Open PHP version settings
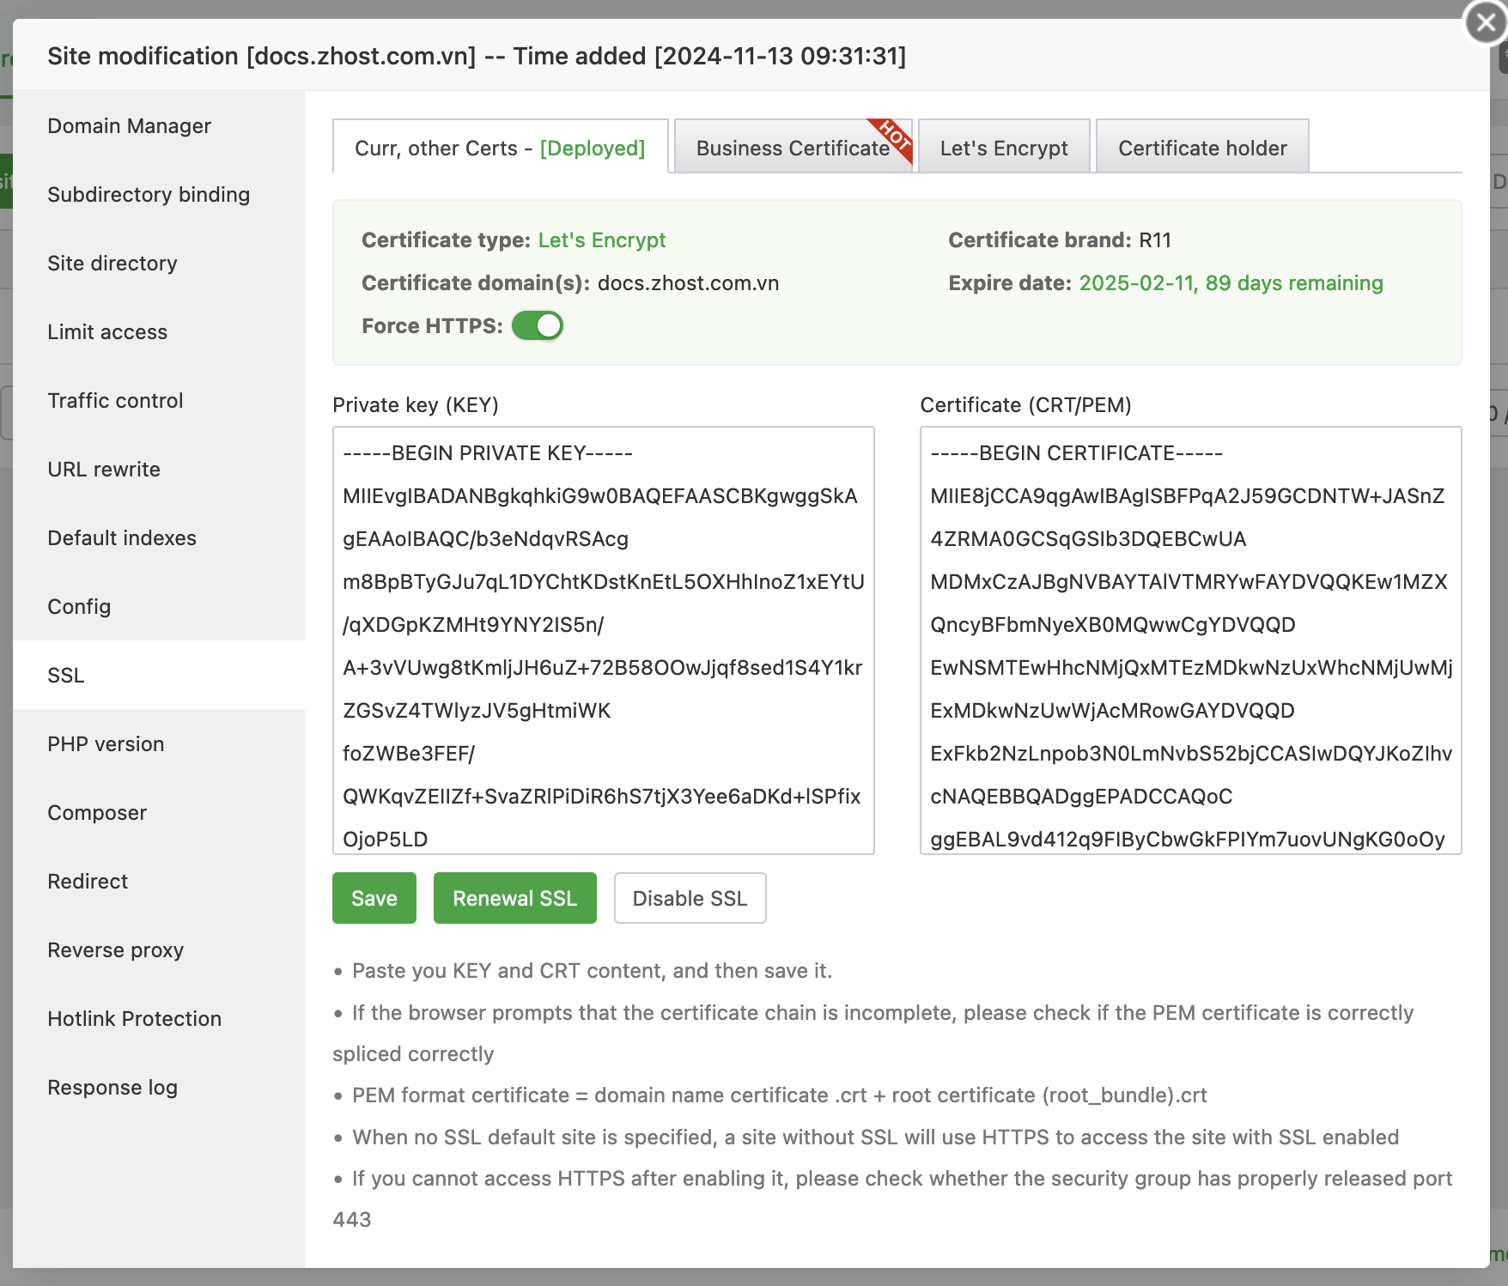The image size is (1508, 1286). tap(106, 743)
